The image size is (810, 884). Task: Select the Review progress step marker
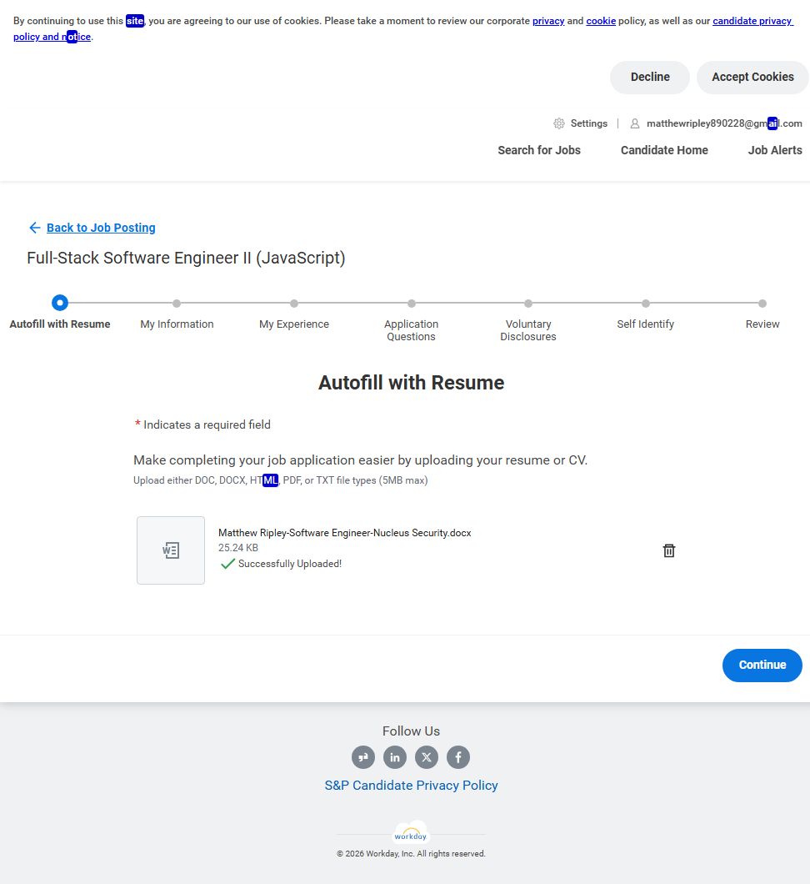(x=762, y=304)
